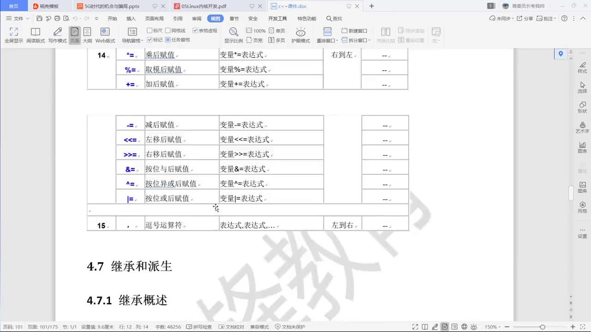Screen dimensions: 591x332
Task: Switch to Web layout (Web版式)
Action: (105, 35)
